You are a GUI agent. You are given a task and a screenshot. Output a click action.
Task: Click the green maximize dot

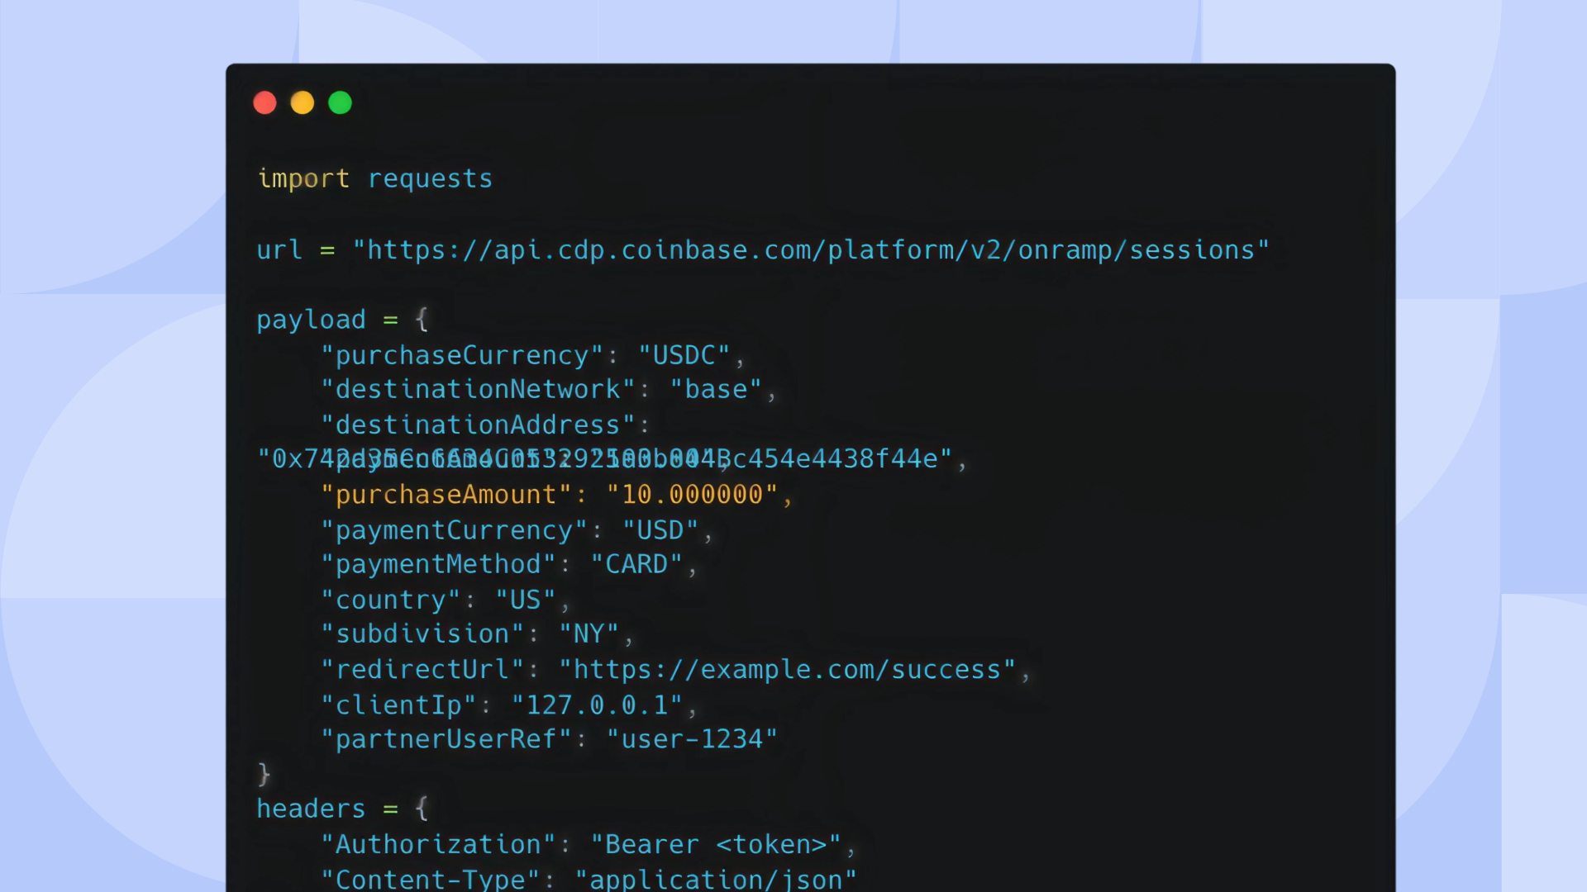(x=340, y=102)
